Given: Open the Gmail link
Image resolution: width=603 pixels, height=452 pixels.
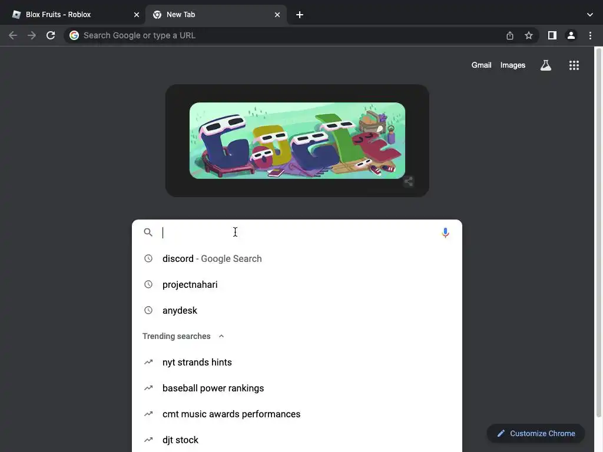Looking at the screenshot, I should point(482,65).
